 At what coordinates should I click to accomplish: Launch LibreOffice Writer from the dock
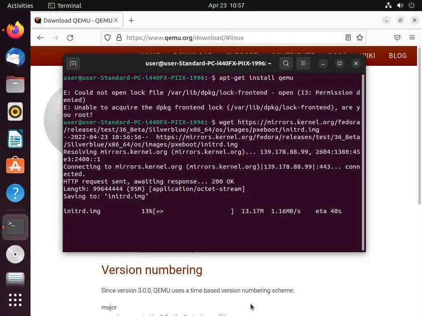[15, 139]
